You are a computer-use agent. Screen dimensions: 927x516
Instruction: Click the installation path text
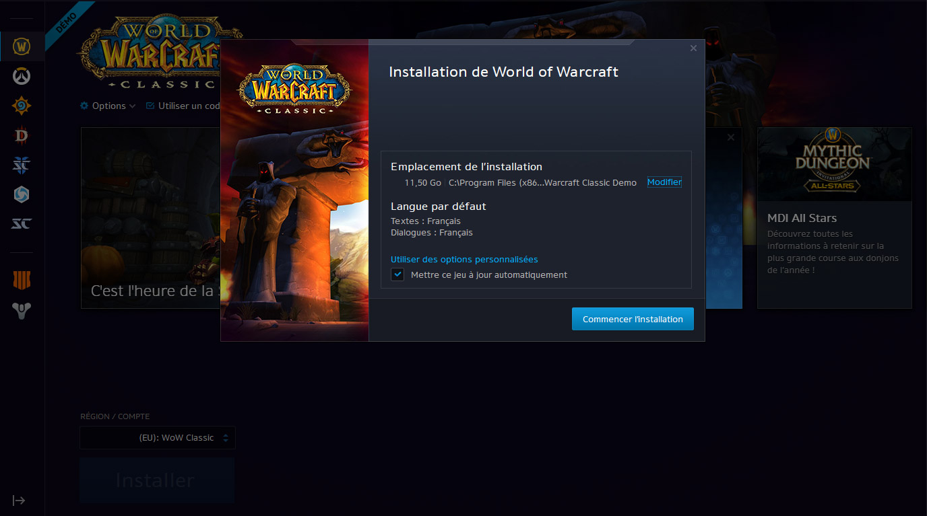pos(542,183)
